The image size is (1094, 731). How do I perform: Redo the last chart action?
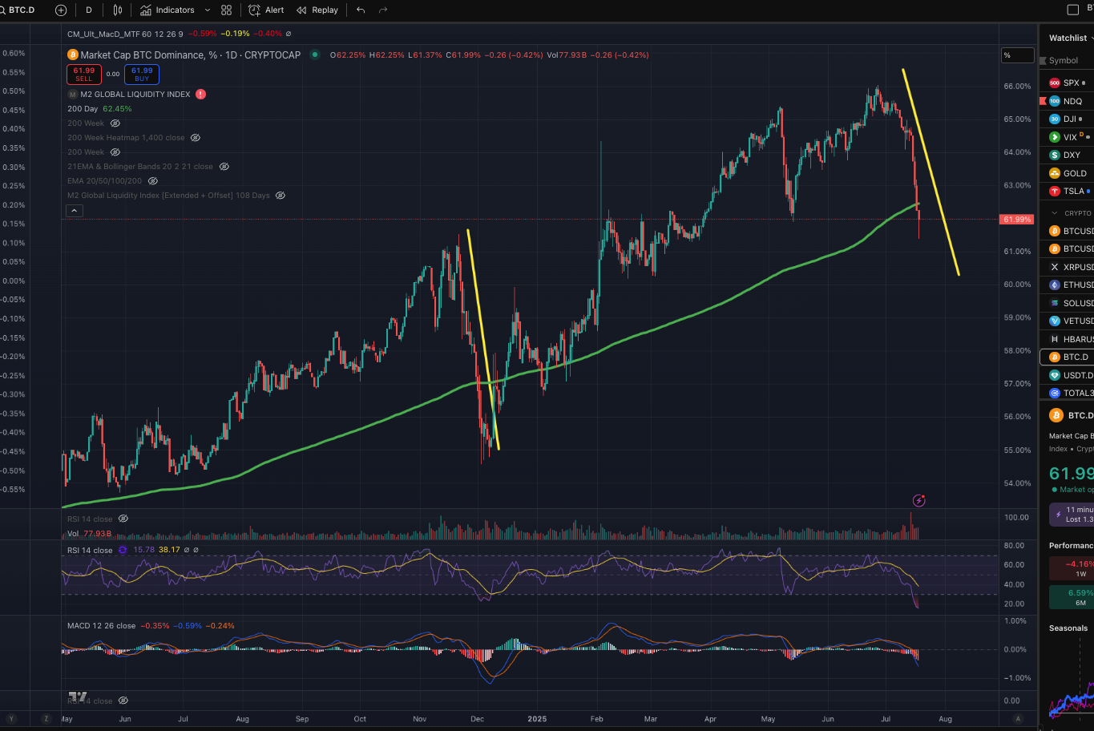(383, 10)
